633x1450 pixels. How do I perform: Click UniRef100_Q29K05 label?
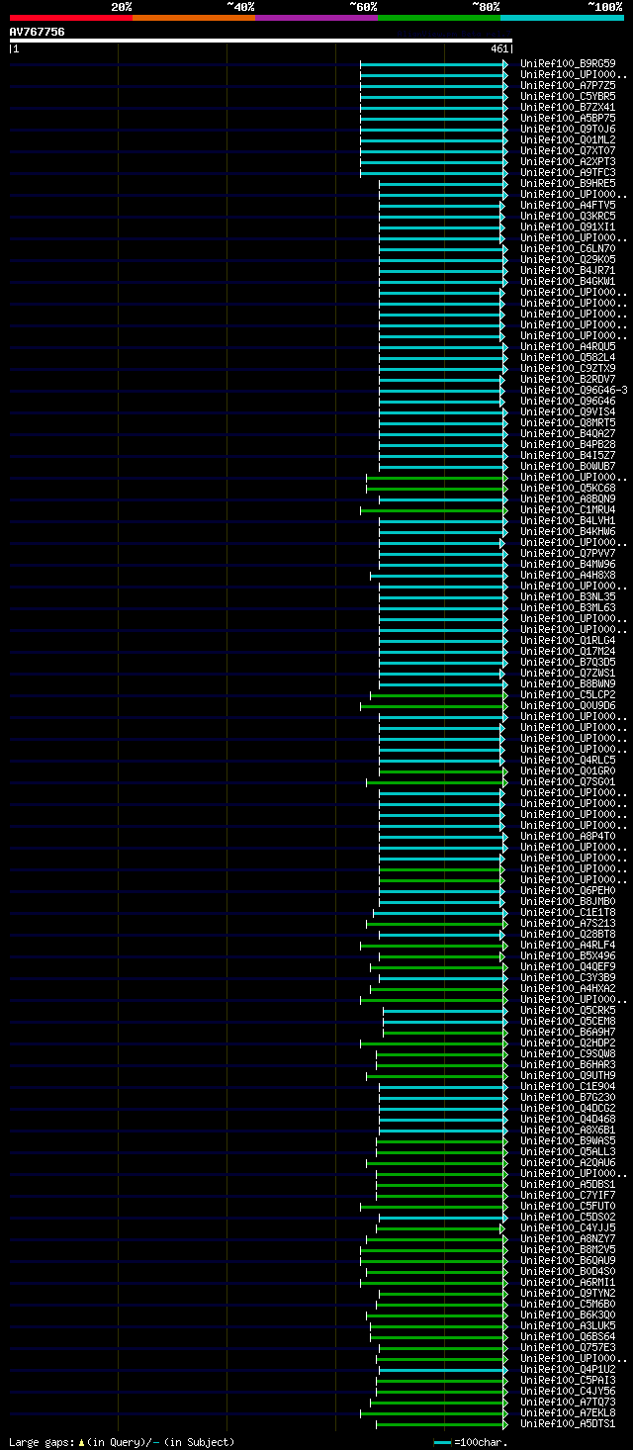click(567, 260)
